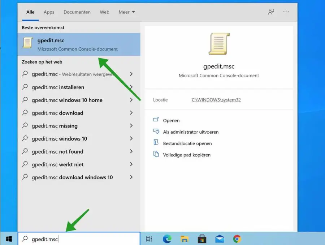This screenshot has height=245, width=325.
Task: Switch to the Alle tab
Action: coord(30,12)
